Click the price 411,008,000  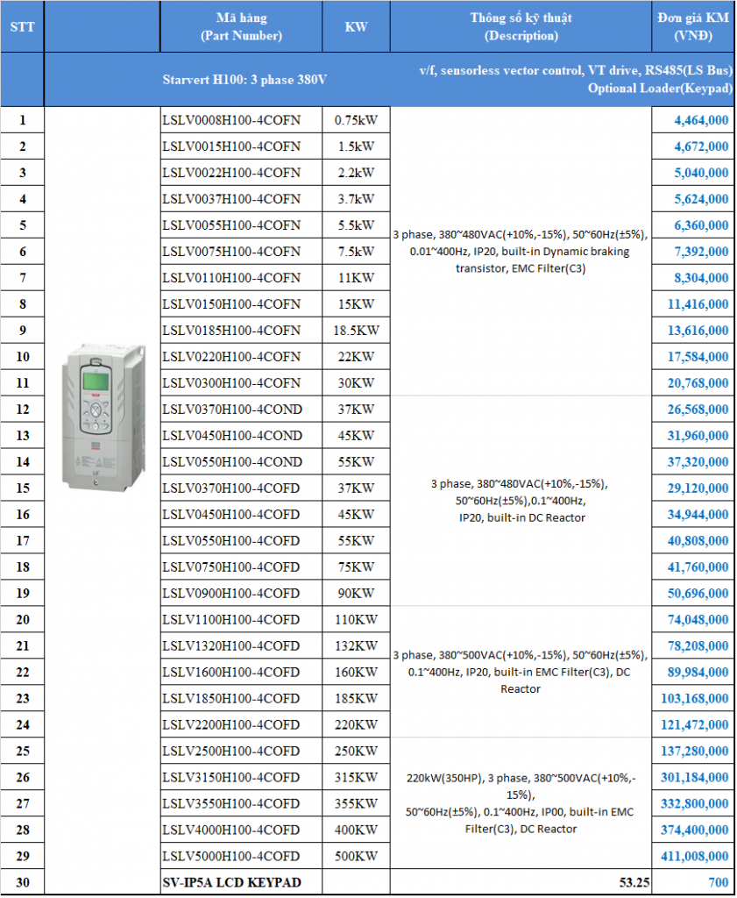tap(693, 857)
